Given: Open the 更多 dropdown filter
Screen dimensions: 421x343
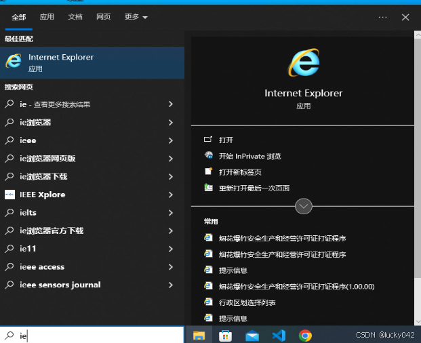Looking at the screenshot, I should coord(136,17).
